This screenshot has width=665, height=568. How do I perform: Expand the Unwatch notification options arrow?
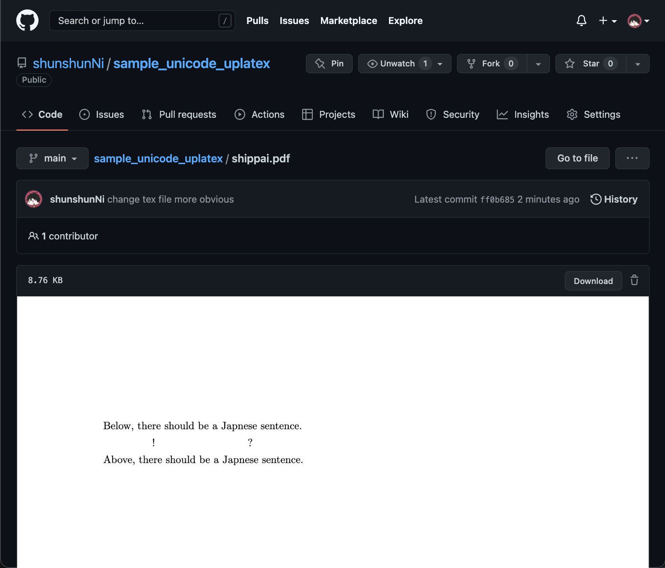(x=440, y=64)
